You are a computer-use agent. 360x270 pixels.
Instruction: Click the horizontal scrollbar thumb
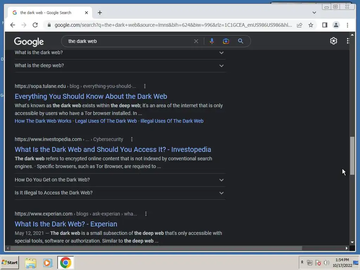pos(156,248)
